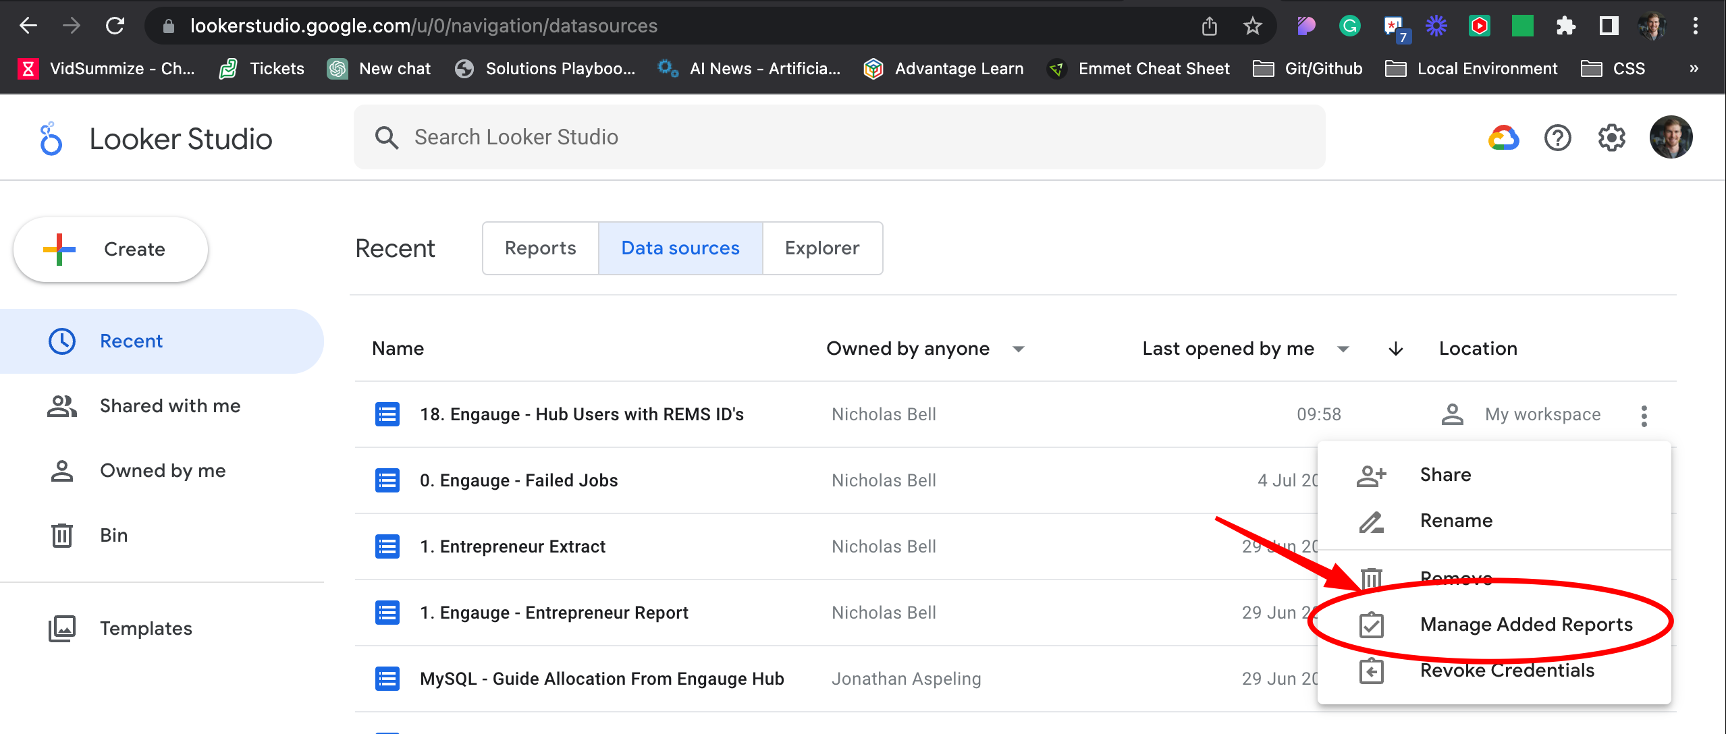
Task: Select the Share menu option
Action: pyautogui.click(x=1445, y=474)
